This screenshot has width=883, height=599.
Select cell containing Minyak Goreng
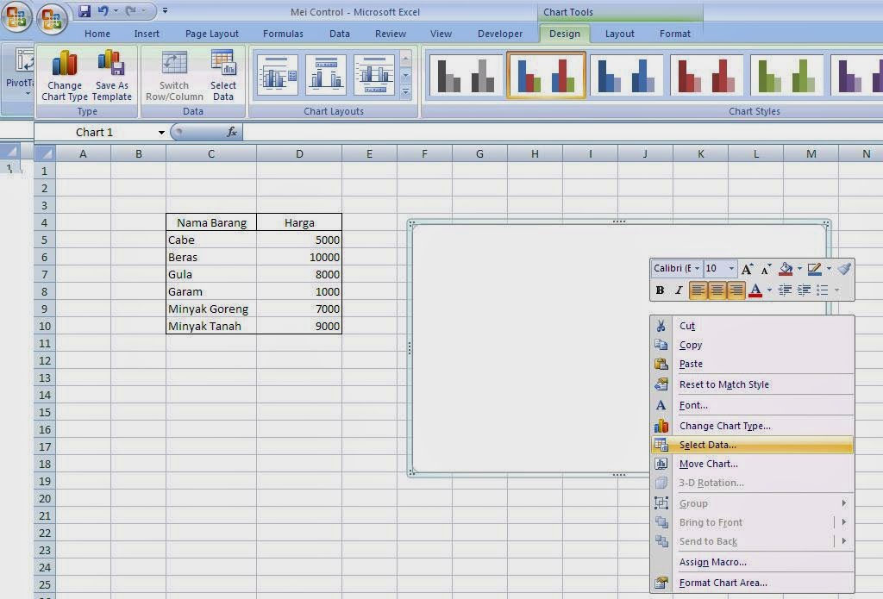click(x=207, y=309)
